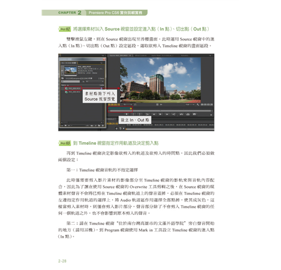The width and height of the screenshot is (281, 270).
Task: Click the Add Marker button in Source monitor
Action: [126, 114]
